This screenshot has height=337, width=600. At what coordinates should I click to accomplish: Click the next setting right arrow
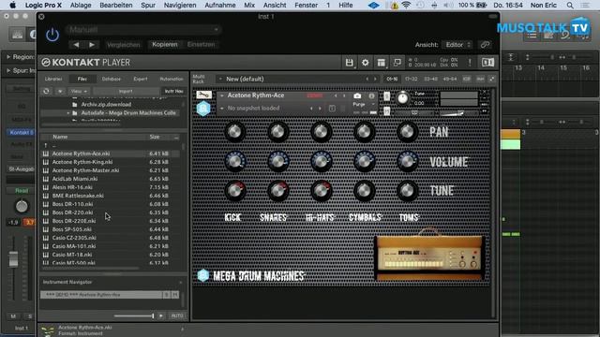[92, 45]
